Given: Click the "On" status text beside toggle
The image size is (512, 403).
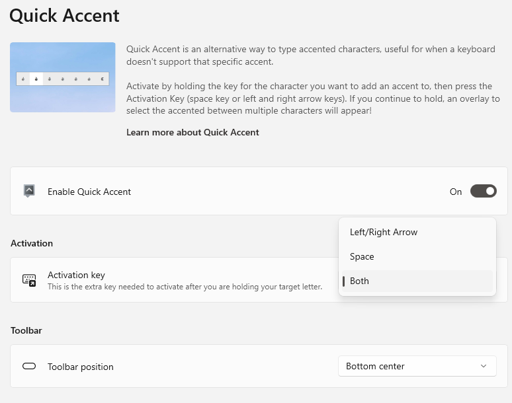Looking at the screenshot, I should click(x=456, y=192).
